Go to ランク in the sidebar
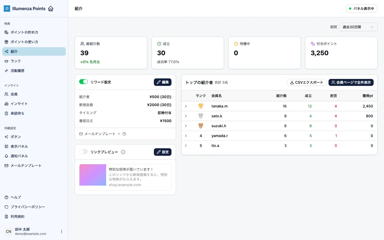384x240 pixels. tap(34, 61)
